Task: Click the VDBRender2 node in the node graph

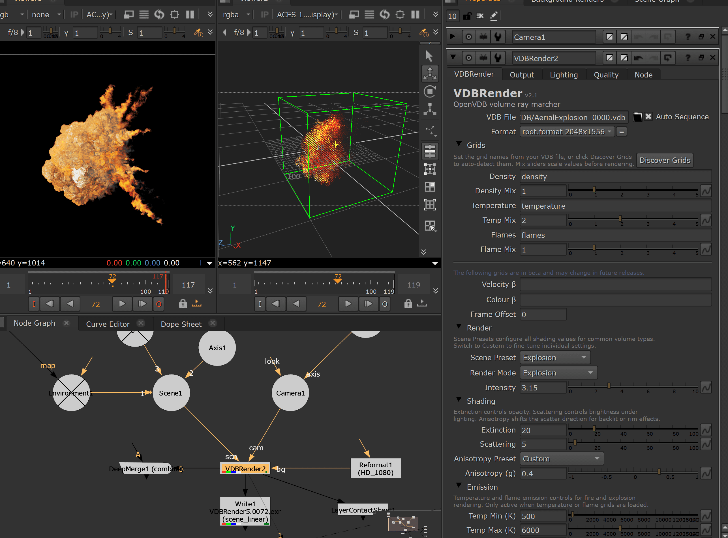Action: click(245, 468)
